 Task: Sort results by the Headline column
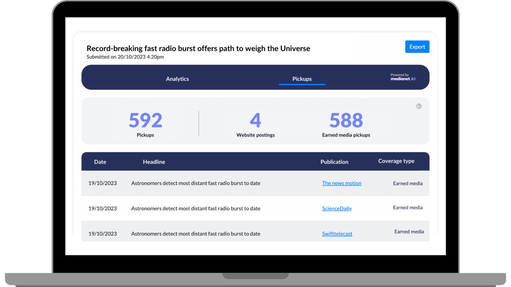point(154,162)
